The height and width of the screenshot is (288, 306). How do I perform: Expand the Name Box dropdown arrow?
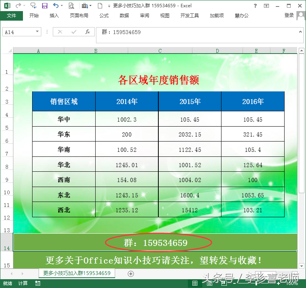point(37,32)
